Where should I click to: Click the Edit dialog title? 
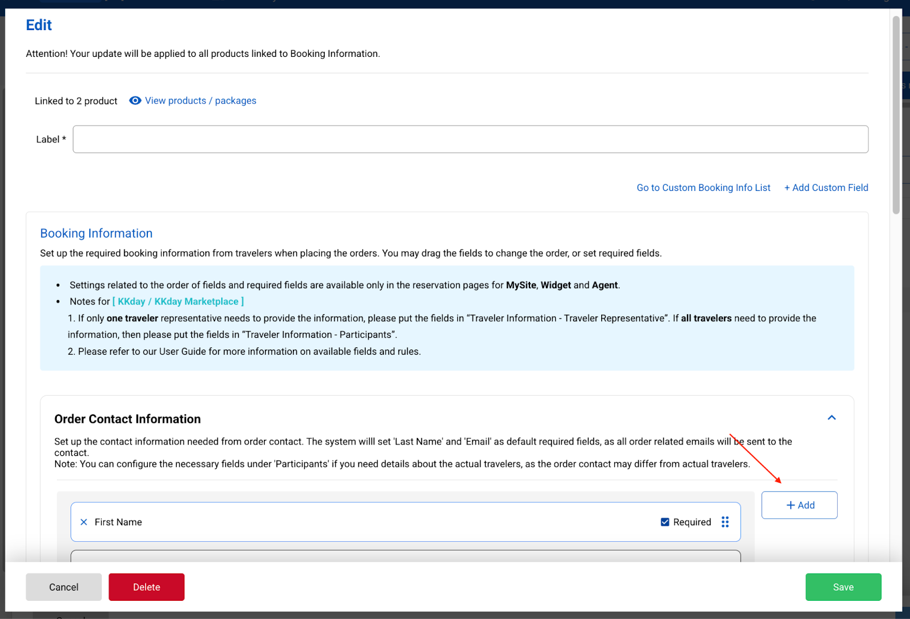coord(39,25)
